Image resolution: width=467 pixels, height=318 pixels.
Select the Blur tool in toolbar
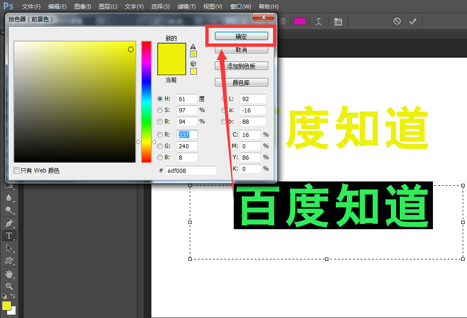pyautogui.click(x=9, y=197)
